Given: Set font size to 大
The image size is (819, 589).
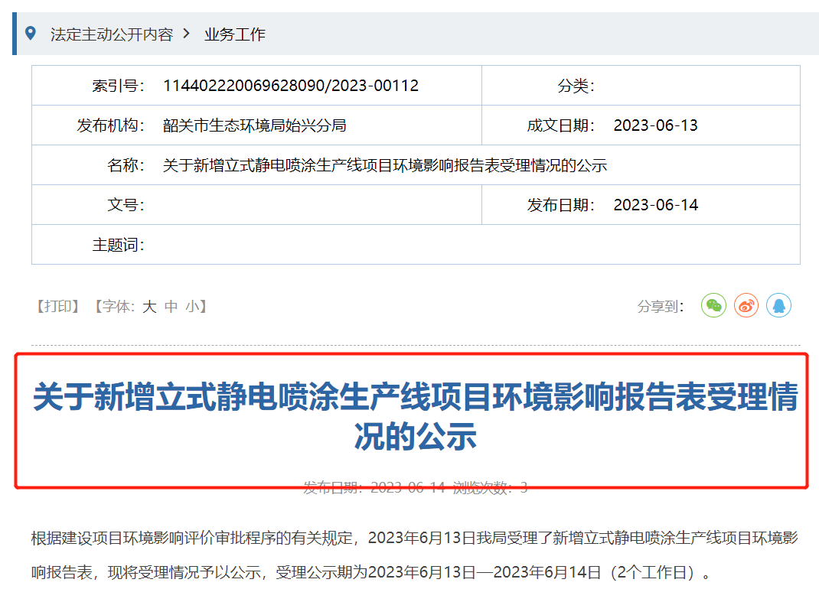Looking at the screenshot, I should (149, 307).
